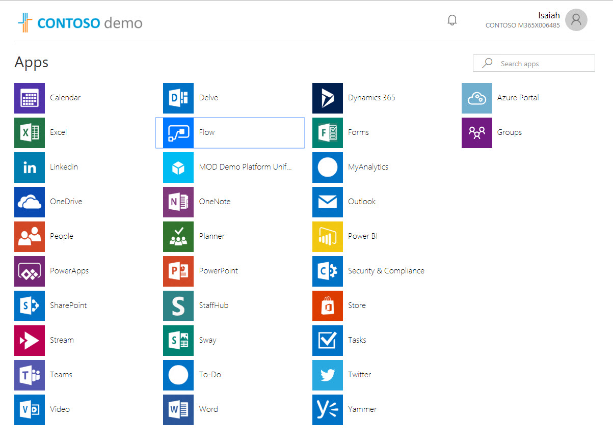
Task: Launch the Store app icon
Action: [328, 306]
